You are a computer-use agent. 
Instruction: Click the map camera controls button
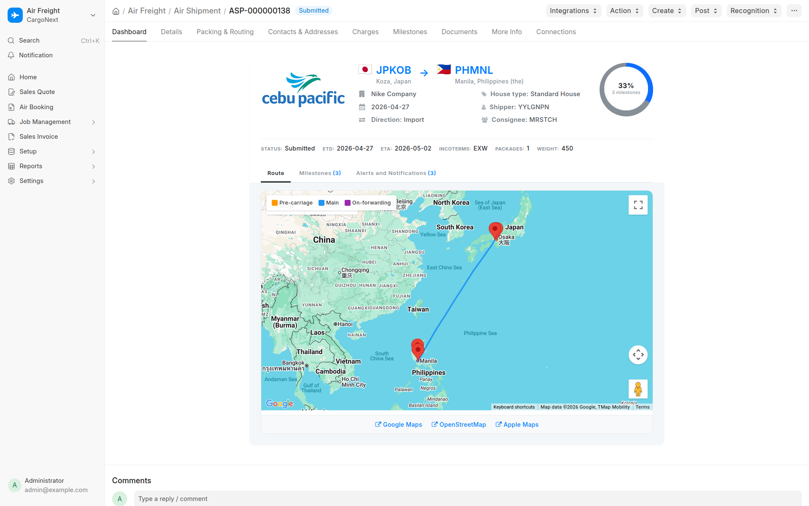tap(638, 355)
